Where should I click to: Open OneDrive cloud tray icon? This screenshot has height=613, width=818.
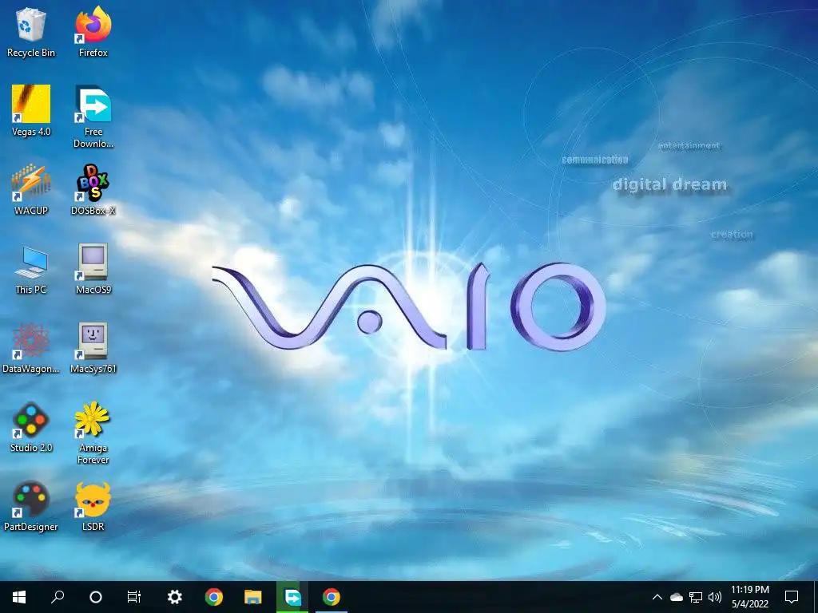click(x=677, y=597)
